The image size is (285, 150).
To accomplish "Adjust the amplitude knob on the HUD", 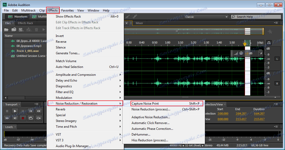I will point(241,53).
